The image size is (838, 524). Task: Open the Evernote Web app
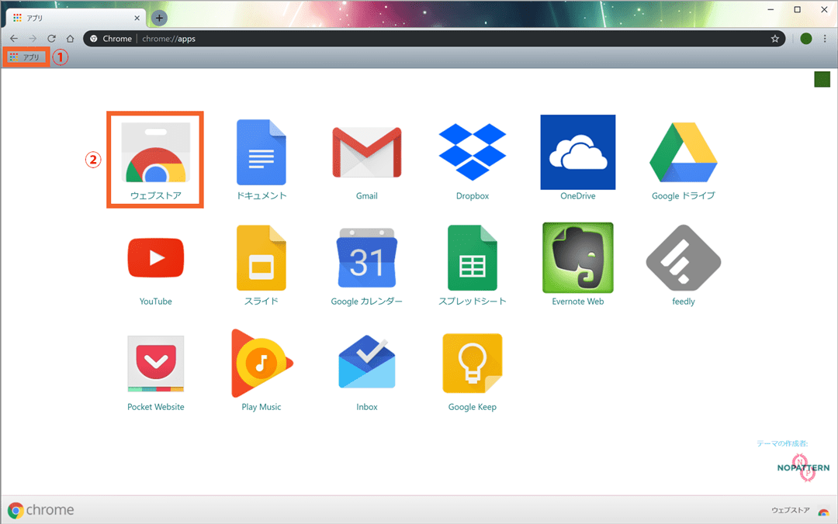[578, 264]
